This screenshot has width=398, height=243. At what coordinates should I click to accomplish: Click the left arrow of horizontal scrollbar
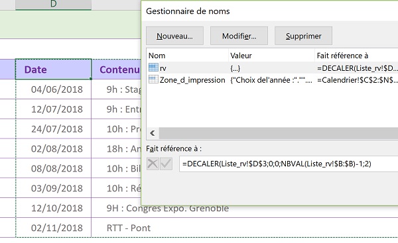tap(153, 133)
